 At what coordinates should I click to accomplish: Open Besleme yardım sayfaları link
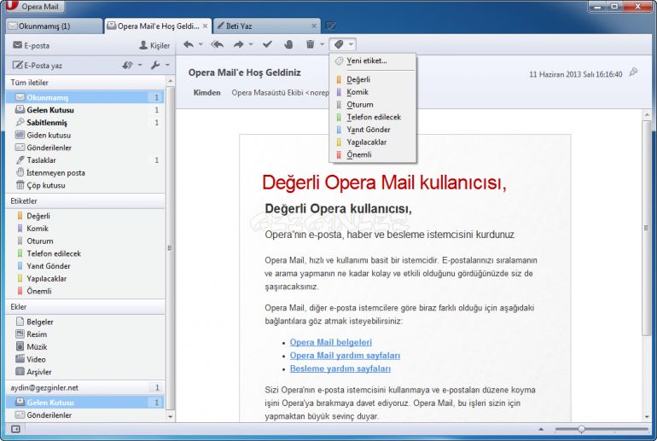(340, 369)
